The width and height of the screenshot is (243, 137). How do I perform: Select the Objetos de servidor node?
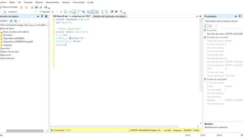[9, 52]
